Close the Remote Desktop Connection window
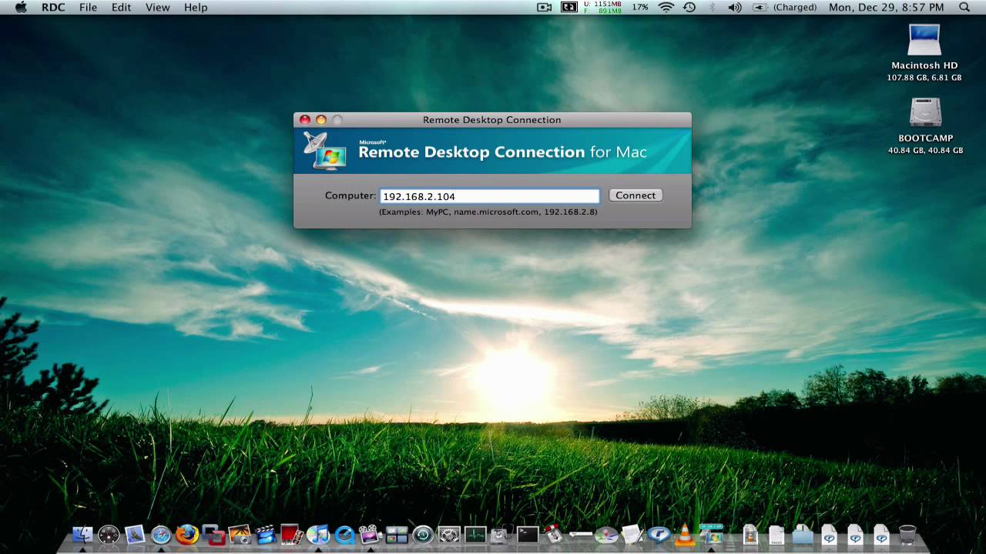Image resolution: width=986 pixels, height=554 pixels. [305, 120]
